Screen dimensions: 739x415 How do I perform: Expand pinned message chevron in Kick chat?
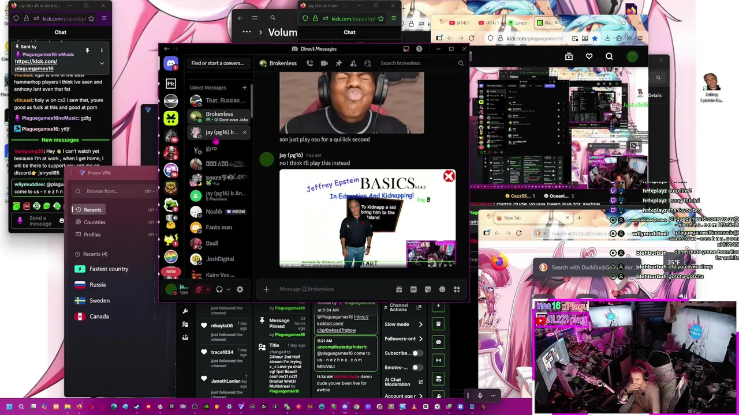click(102, 63)
